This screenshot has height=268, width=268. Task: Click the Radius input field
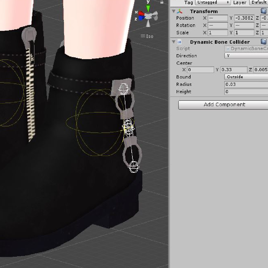(246, 84)
